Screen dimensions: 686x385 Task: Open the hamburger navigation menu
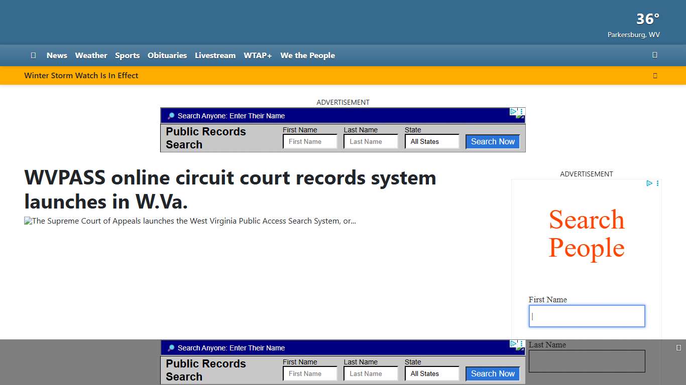[x=33, y=55]
